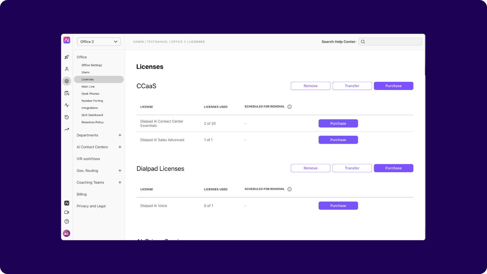The image size is (487, 274).
Task: Focus the Search Help Center field
Action: click(x=390, y=42)
